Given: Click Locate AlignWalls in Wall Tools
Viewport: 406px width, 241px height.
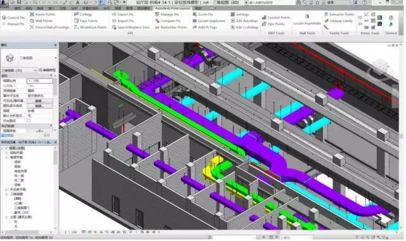Looking at the screenshot, I should click(x=307, y=20).
